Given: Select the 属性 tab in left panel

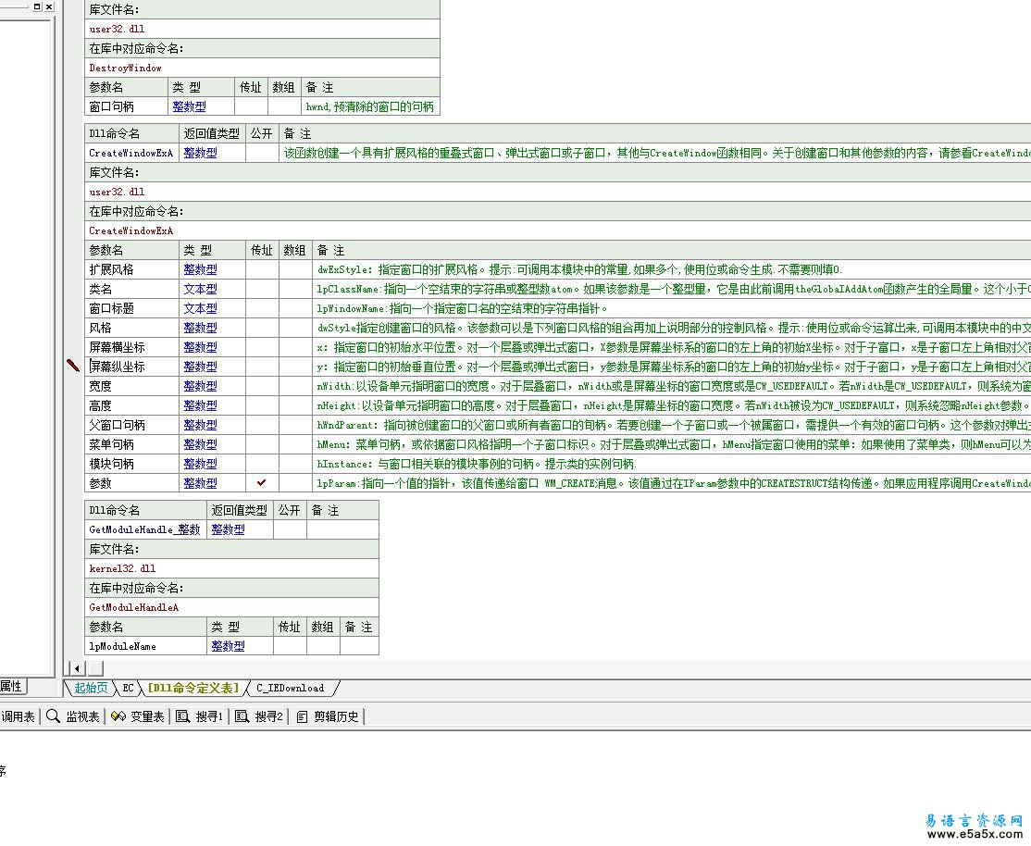Looking at the screenshot, I should [x=11, y=687].
